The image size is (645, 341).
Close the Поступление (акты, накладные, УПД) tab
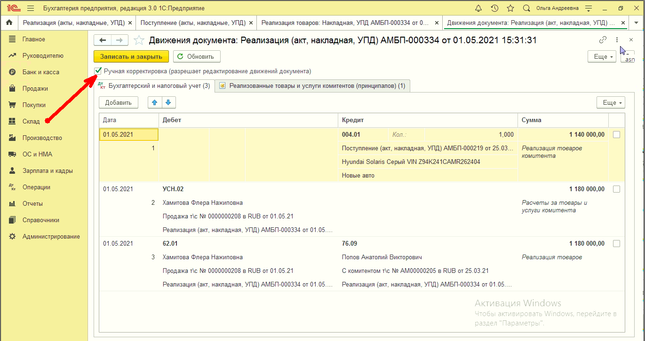tap(251, 23)
